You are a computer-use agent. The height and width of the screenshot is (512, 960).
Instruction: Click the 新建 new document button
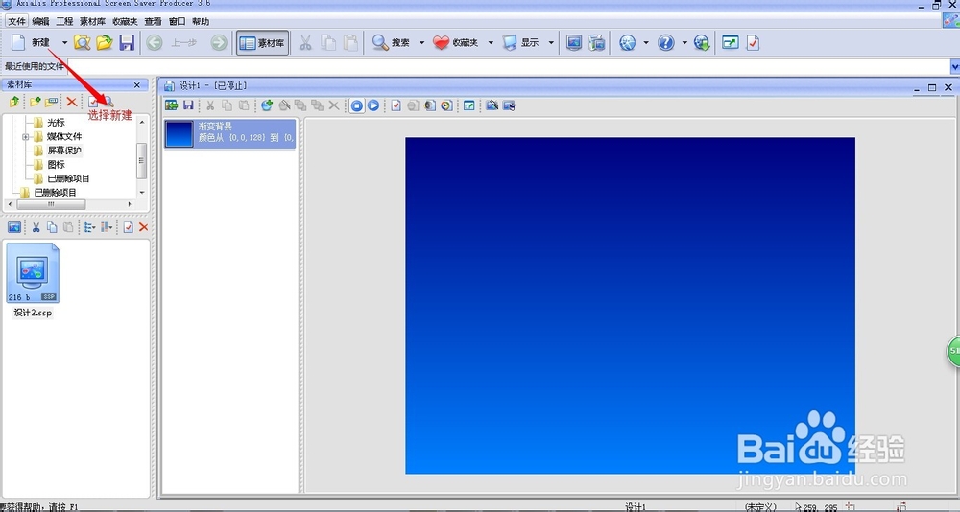point(31,43)
